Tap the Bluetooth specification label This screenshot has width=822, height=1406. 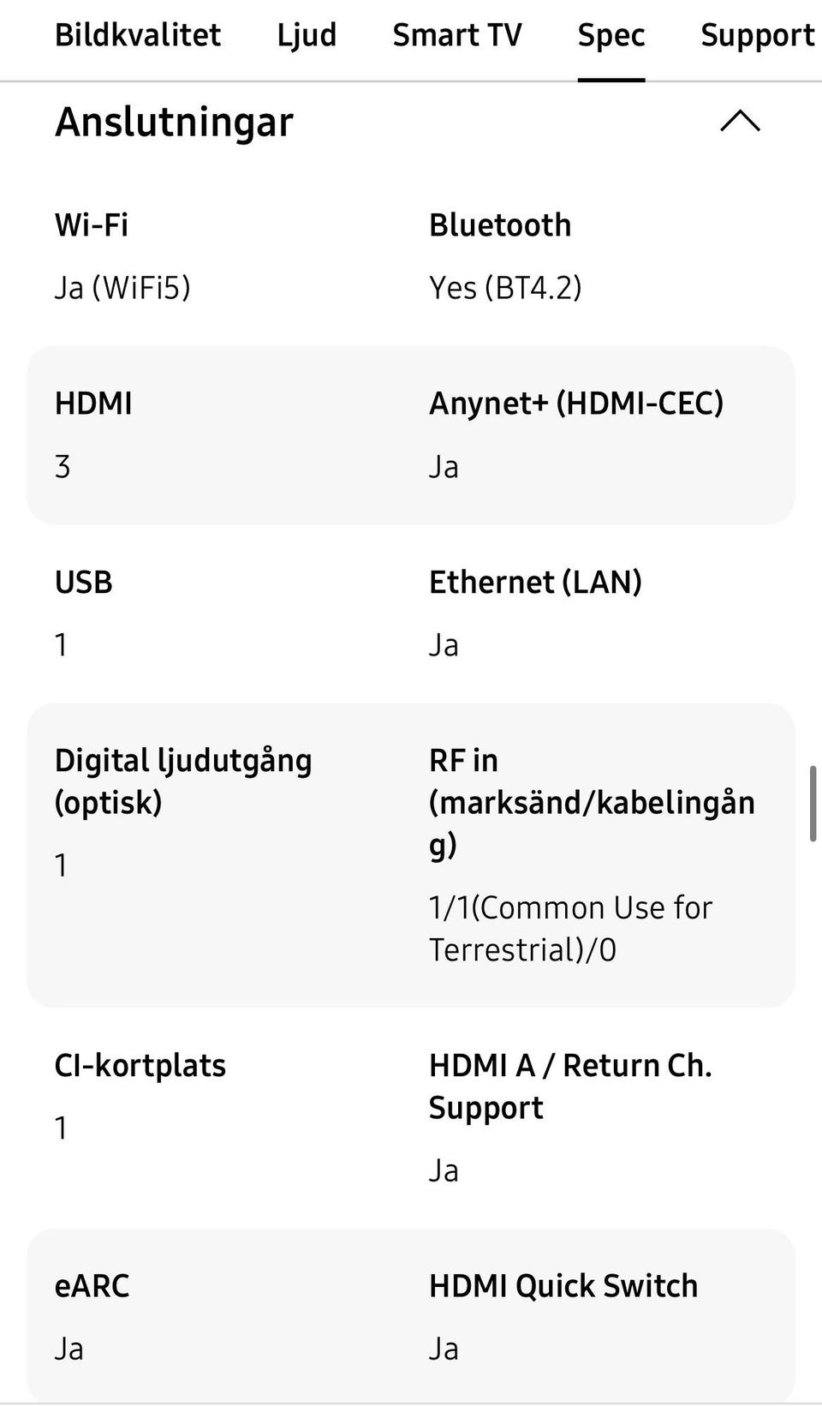(x=500, y=225)
